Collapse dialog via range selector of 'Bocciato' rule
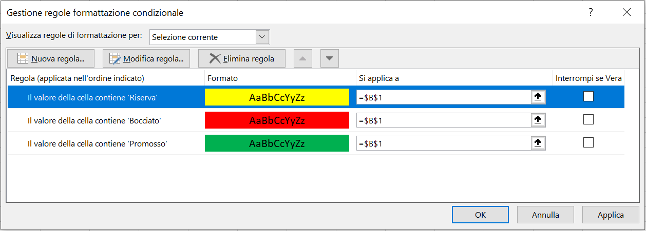Viewport: 646px width, 231px height. [x=538, y=120]
